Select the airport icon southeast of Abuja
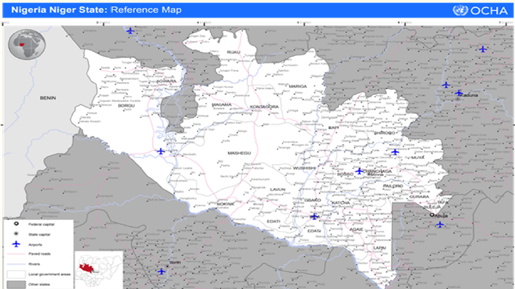Screen dimensions: 515x289 click(x=440, y=224)
